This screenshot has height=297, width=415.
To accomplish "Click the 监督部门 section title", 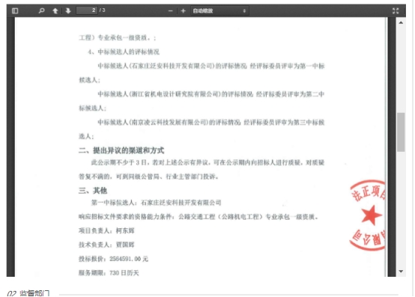I will pyautogui.click(x=34, y=293).
